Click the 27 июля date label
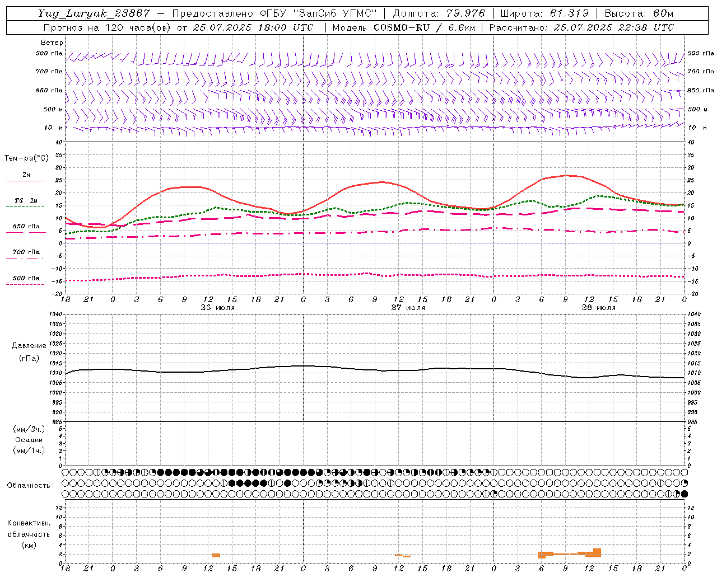The image size is (717, 573). (408, 308)
